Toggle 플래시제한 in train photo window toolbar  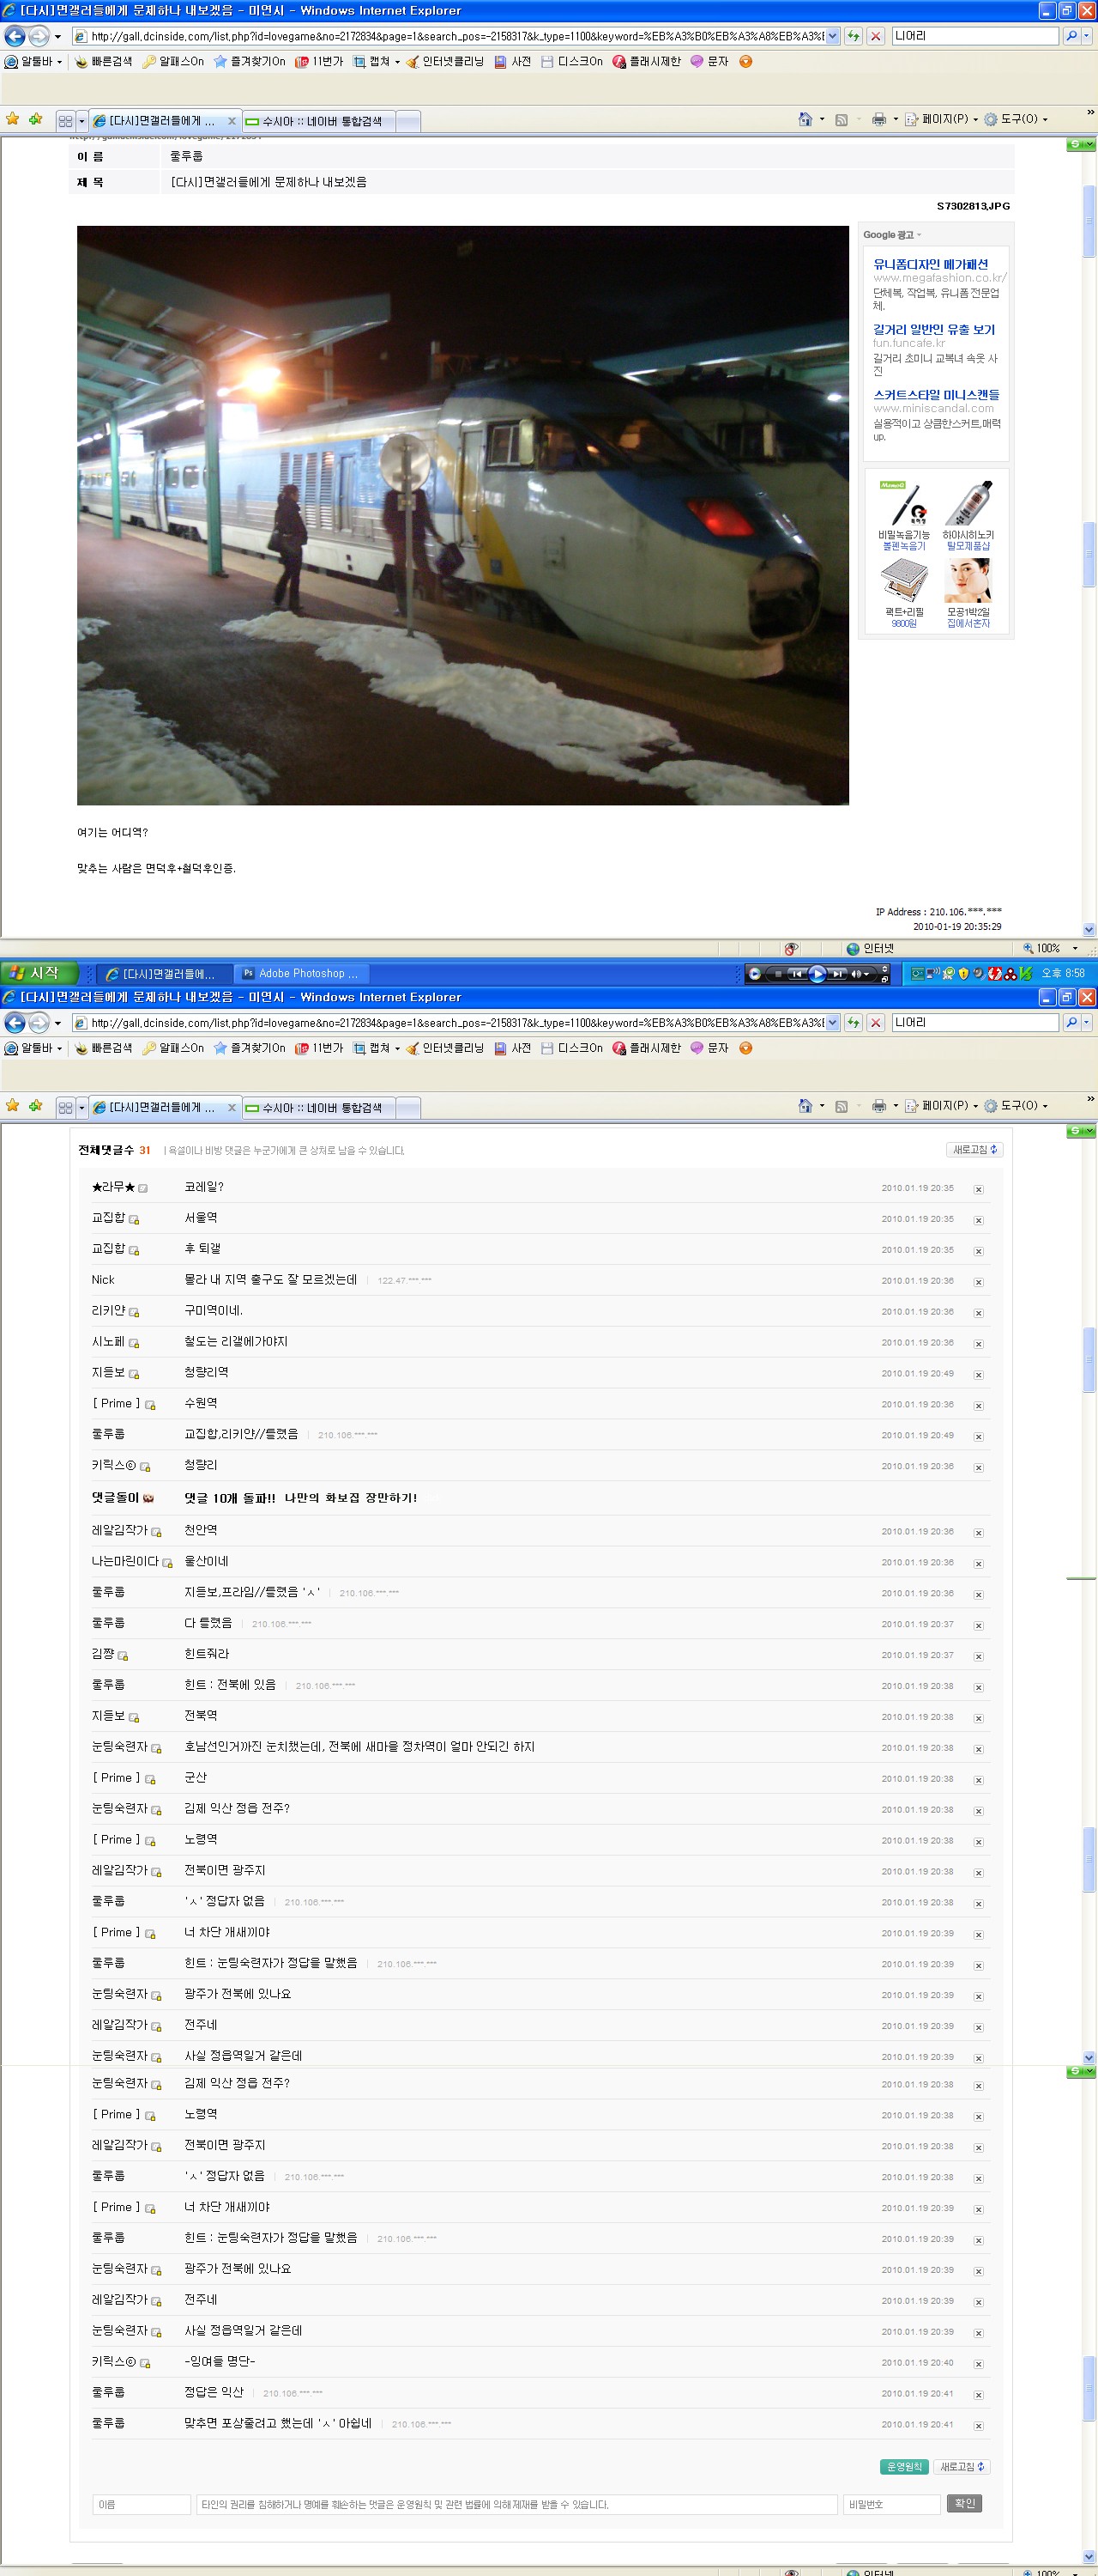pos(647,62)
